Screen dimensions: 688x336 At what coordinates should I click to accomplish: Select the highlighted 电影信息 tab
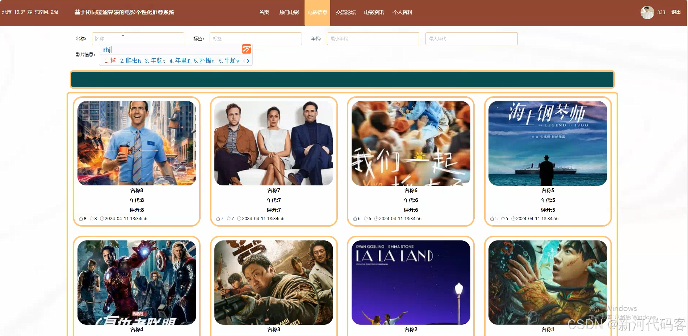tap(317, 12)
